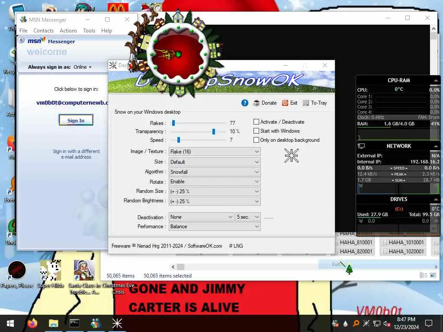
Task: Click the MSN Messenger title bar butterfly icon
Action: 23,19
